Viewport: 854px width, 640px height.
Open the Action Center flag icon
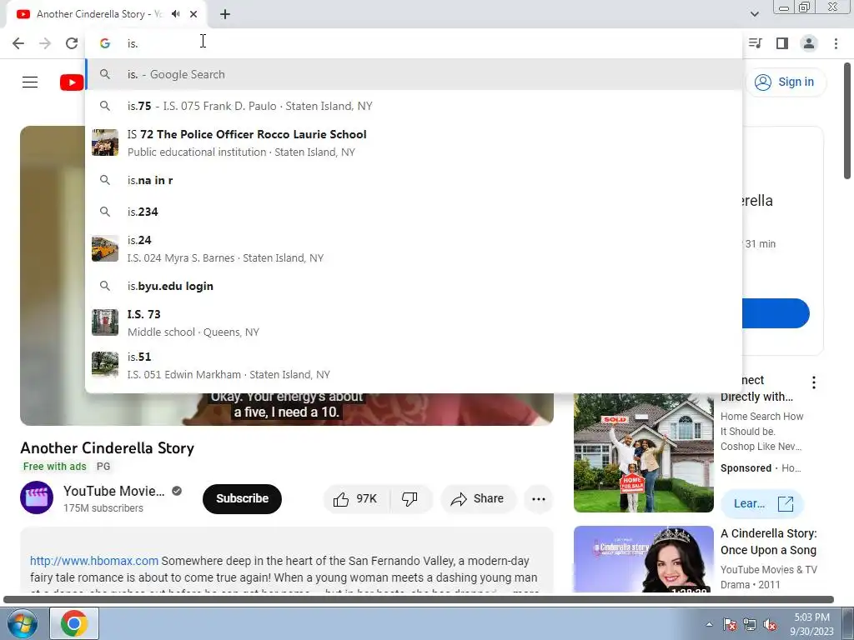(x=730, y=624)
